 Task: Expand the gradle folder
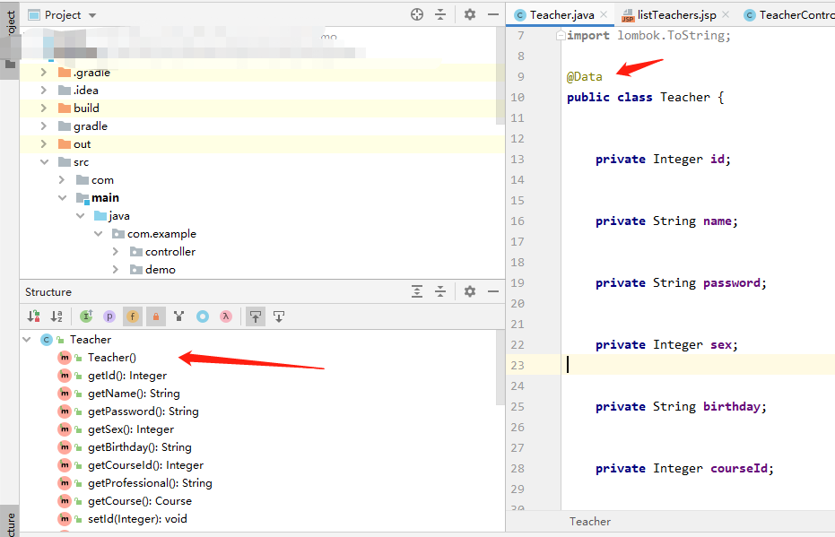pos(44,126)
